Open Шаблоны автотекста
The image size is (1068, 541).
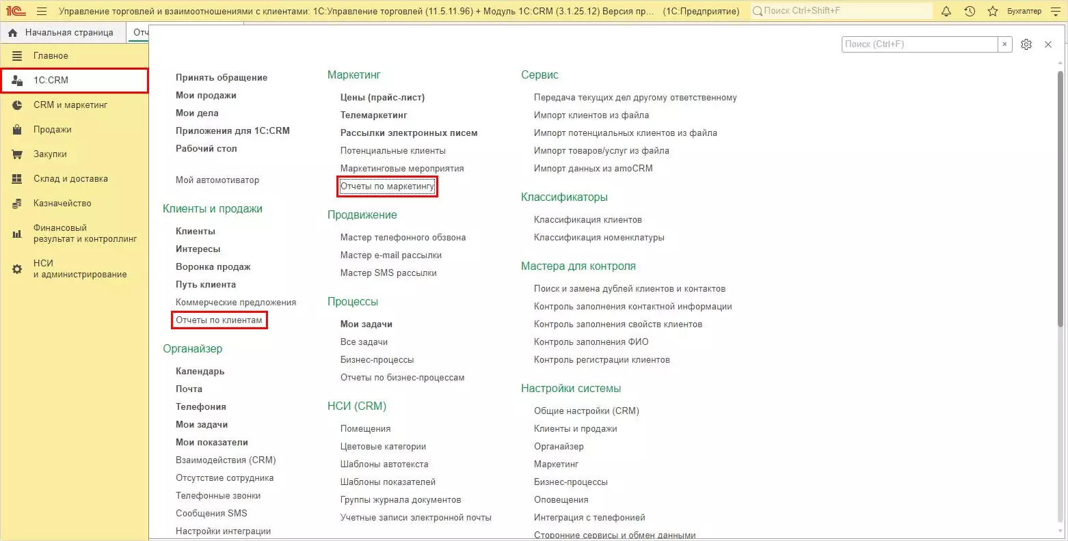click(384, 464)
